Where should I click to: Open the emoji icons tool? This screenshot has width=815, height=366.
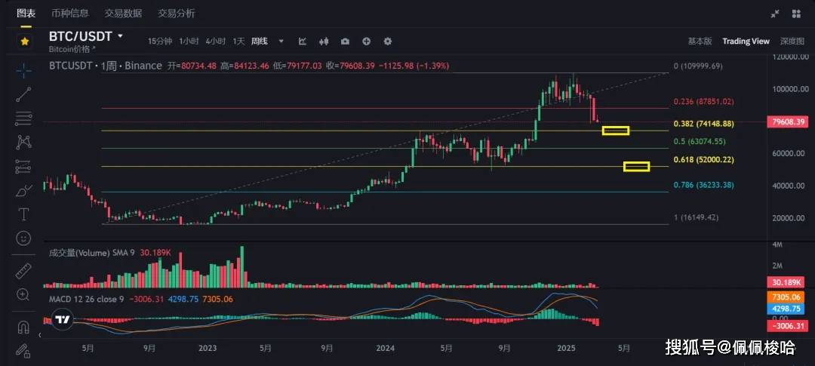tap(24, 238)
